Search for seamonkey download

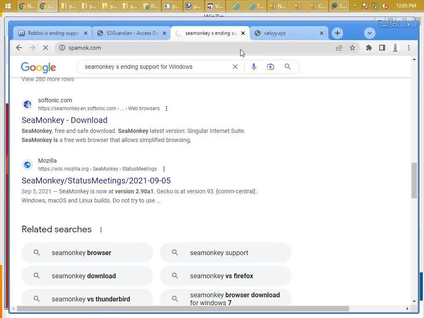click(87, 276)
